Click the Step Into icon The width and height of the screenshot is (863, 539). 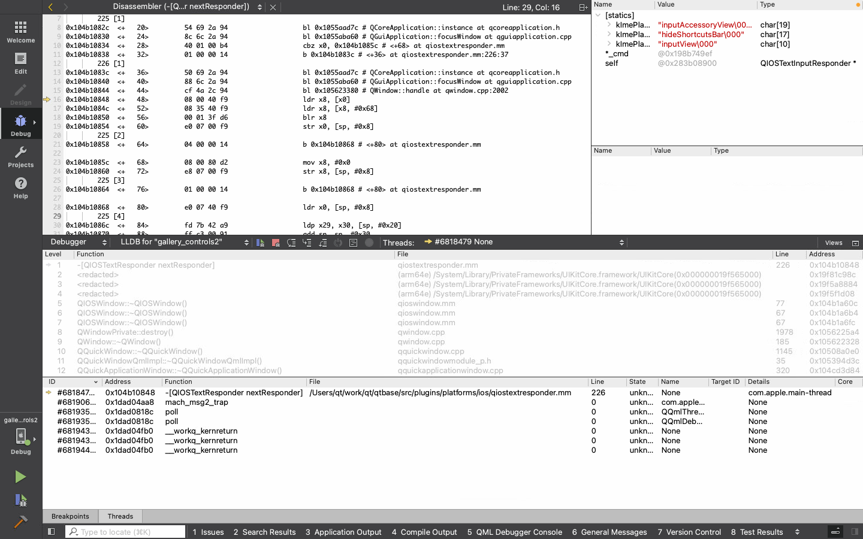[307, 243]
